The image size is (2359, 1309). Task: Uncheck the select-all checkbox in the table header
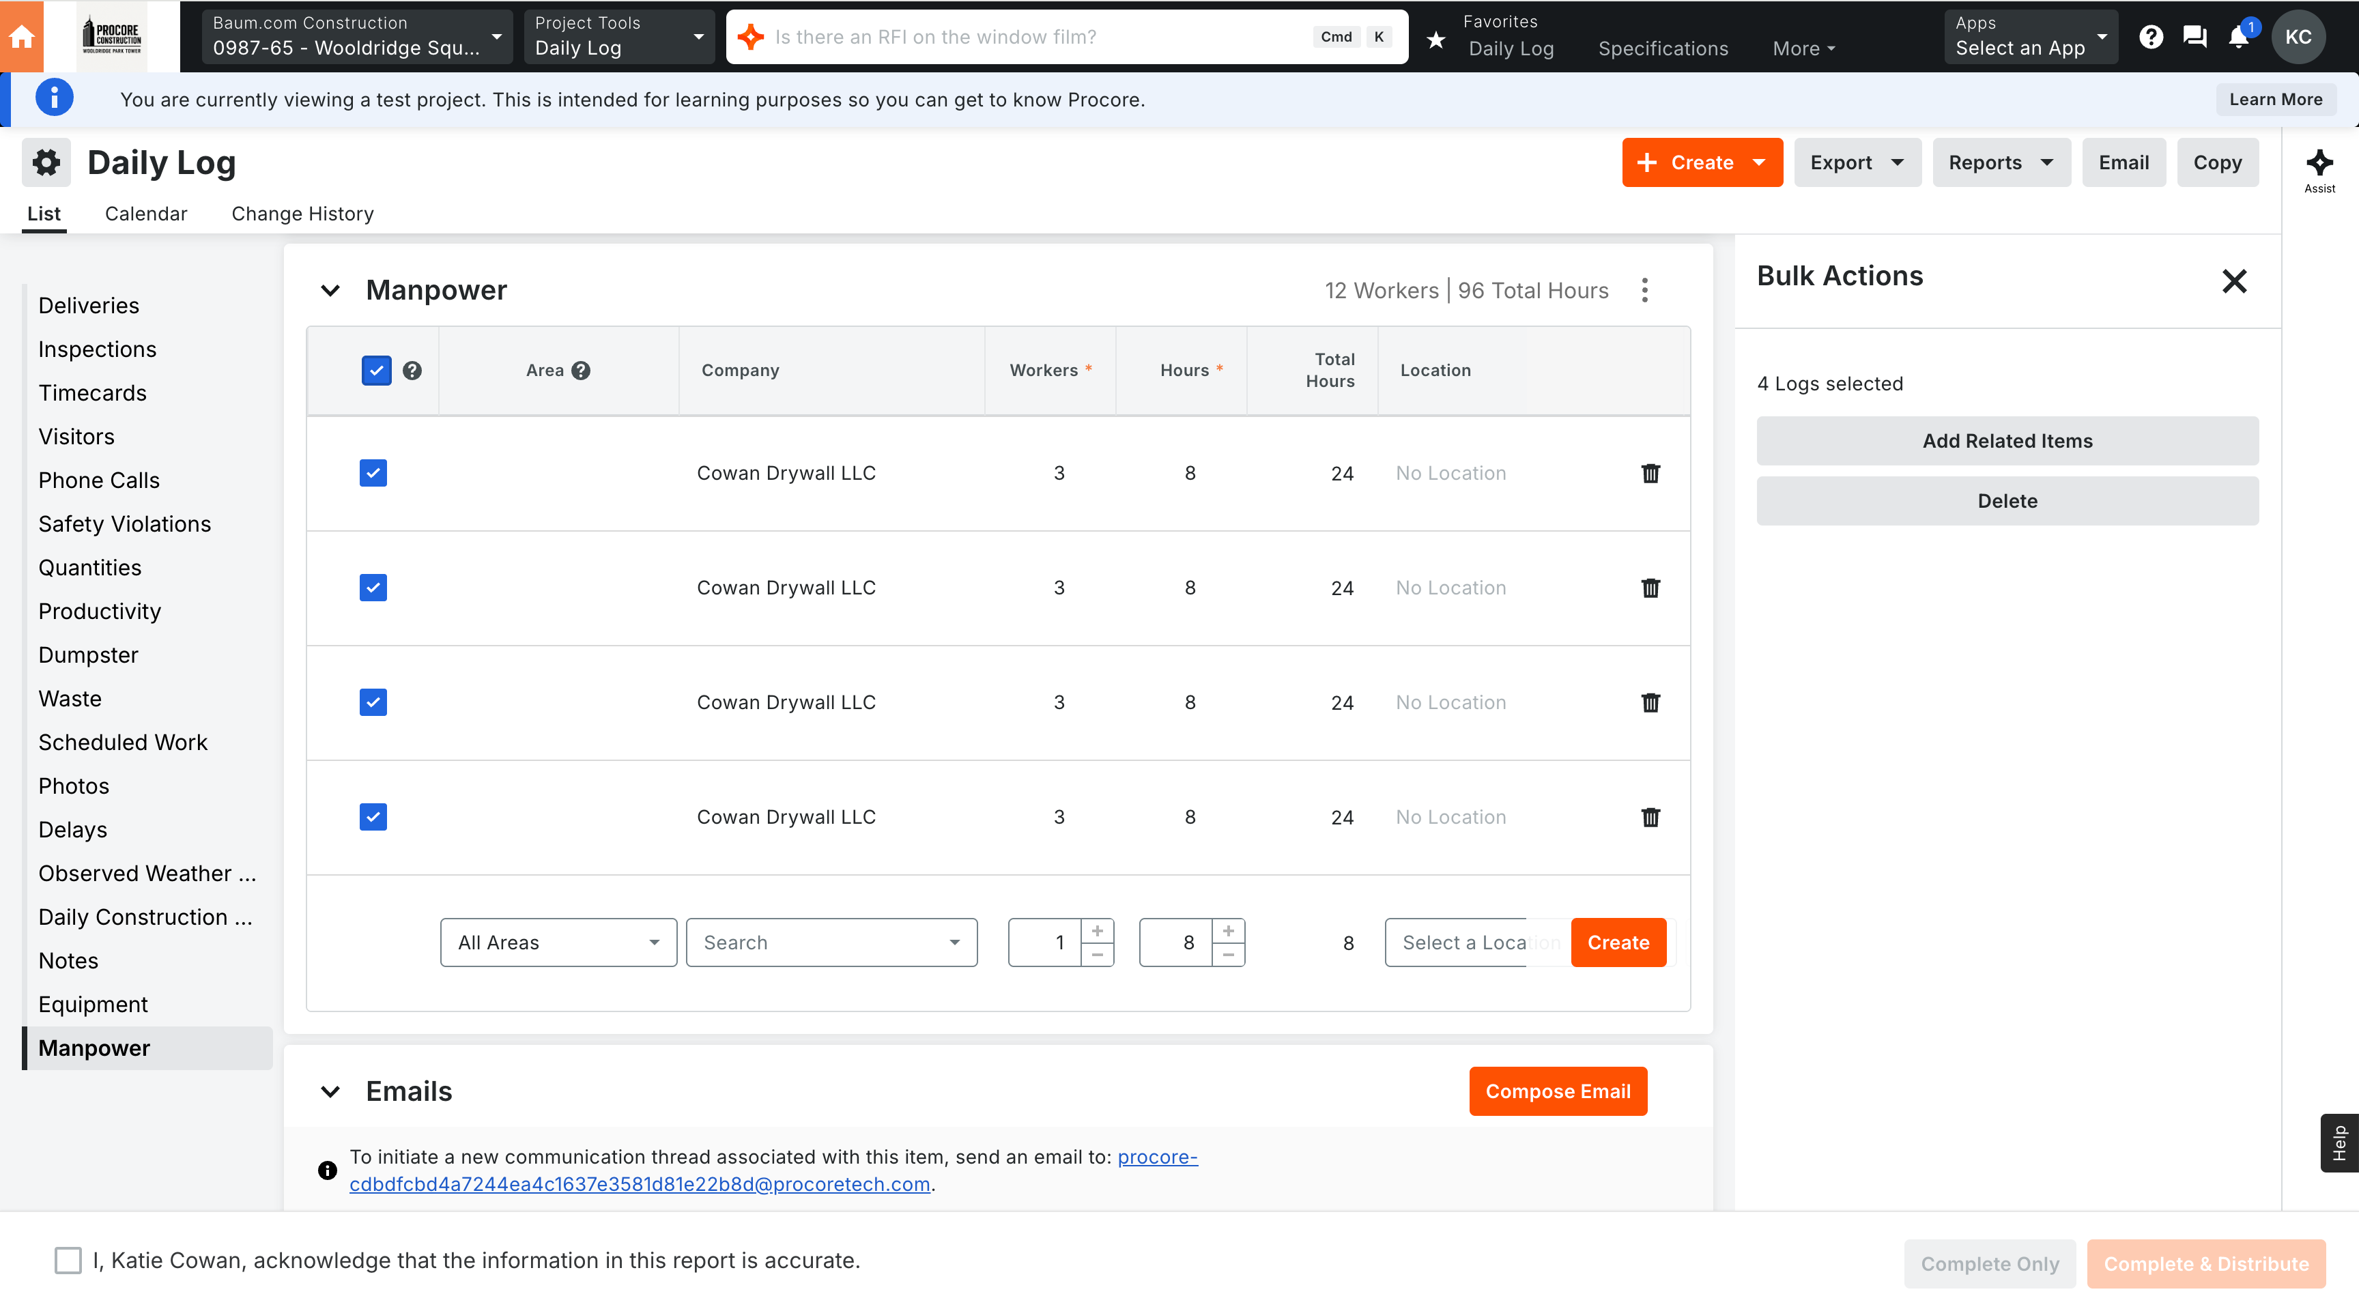point(376,371)
